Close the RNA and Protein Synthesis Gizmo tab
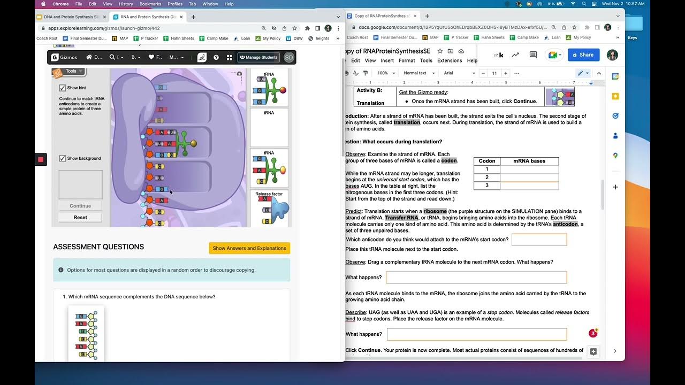 (x=182, y=17)
